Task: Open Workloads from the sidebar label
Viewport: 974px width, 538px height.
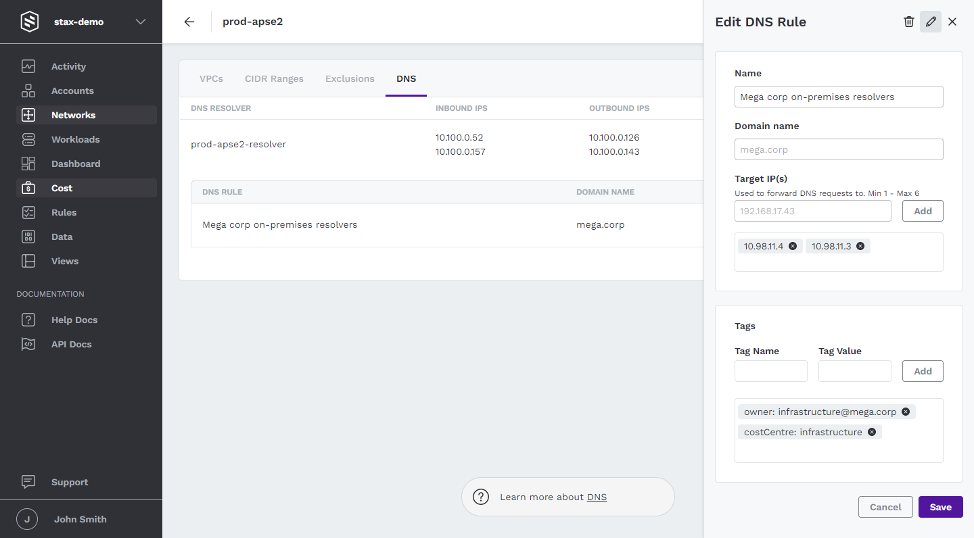Action: point(75,139)
